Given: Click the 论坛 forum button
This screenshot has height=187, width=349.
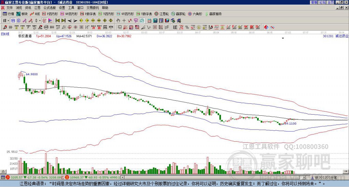Looking at the screenshot, I should pos(322,2).
